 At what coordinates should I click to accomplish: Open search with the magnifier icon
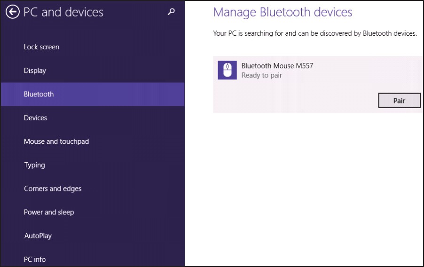tap(171, 12)
